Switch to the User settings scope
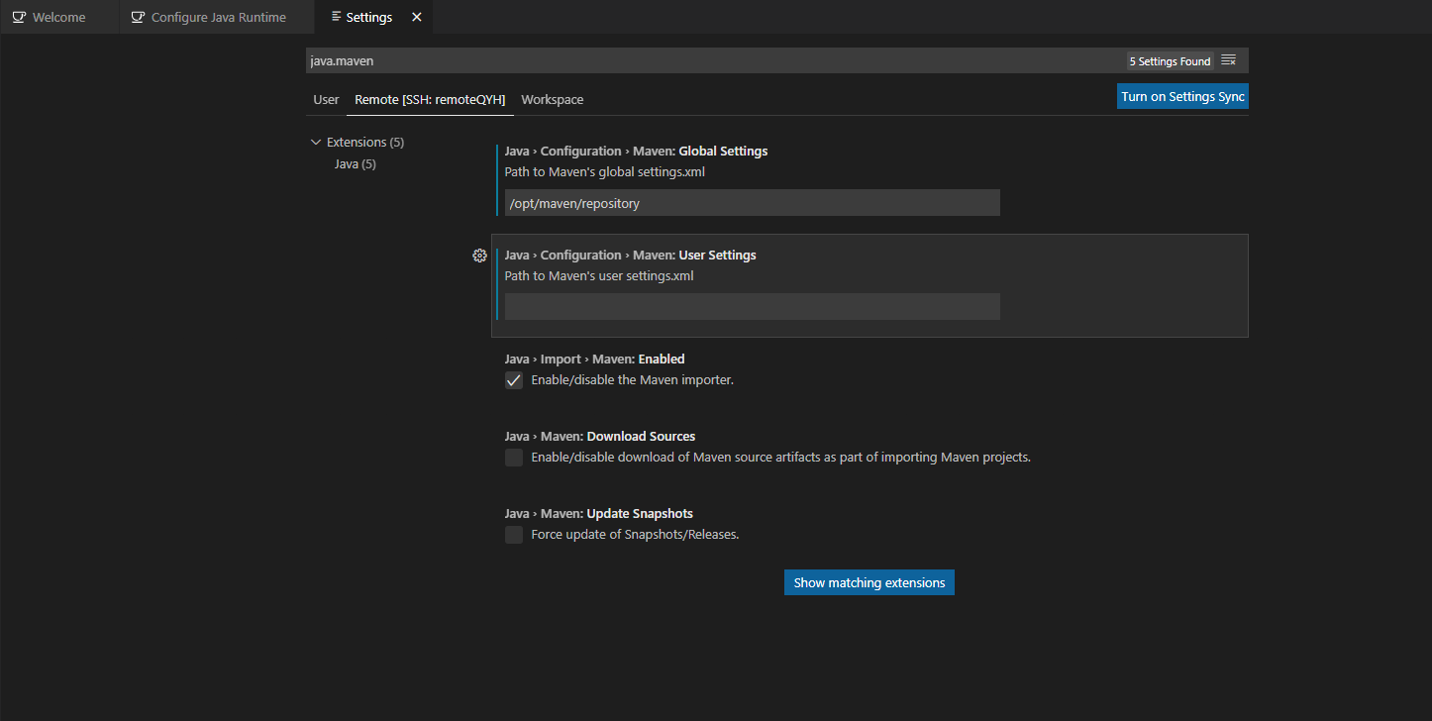 click(326, 99)
